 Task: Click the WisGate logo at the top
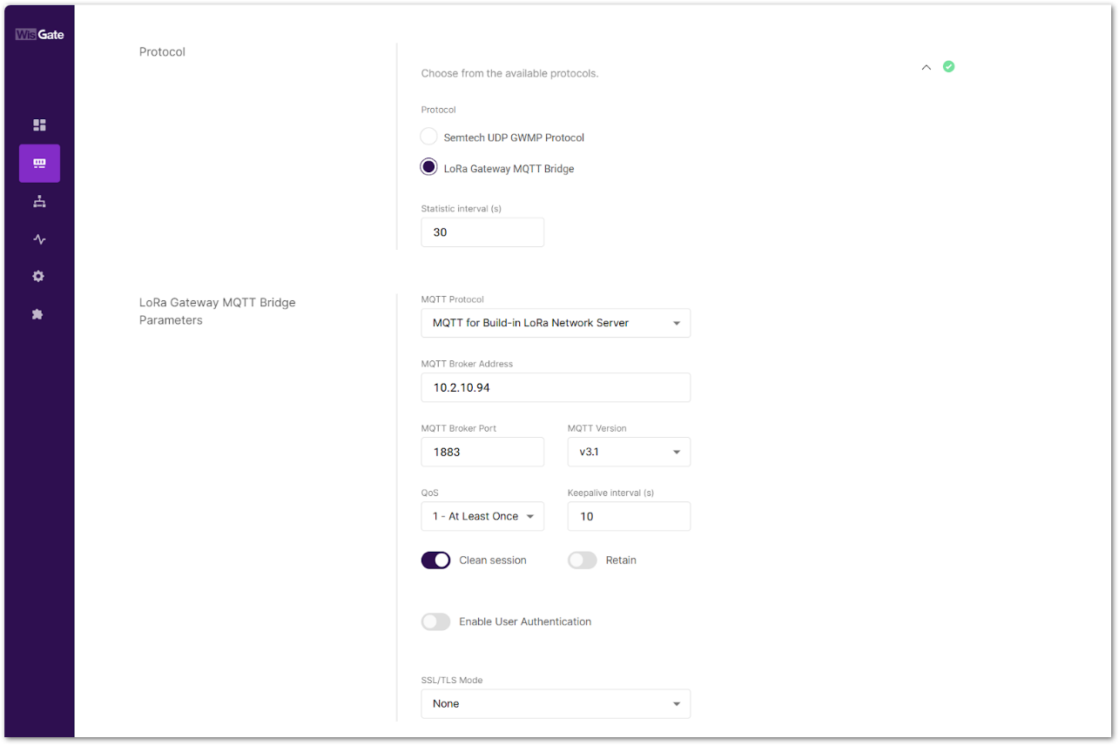click(x=38, y=34)
